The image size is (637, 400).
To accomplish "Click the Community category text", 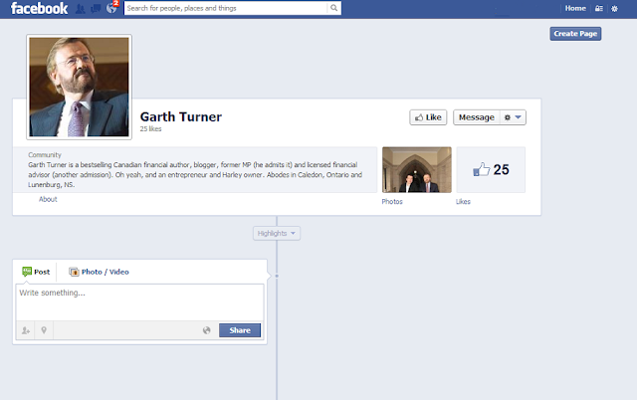I will (x=45, y=154).
